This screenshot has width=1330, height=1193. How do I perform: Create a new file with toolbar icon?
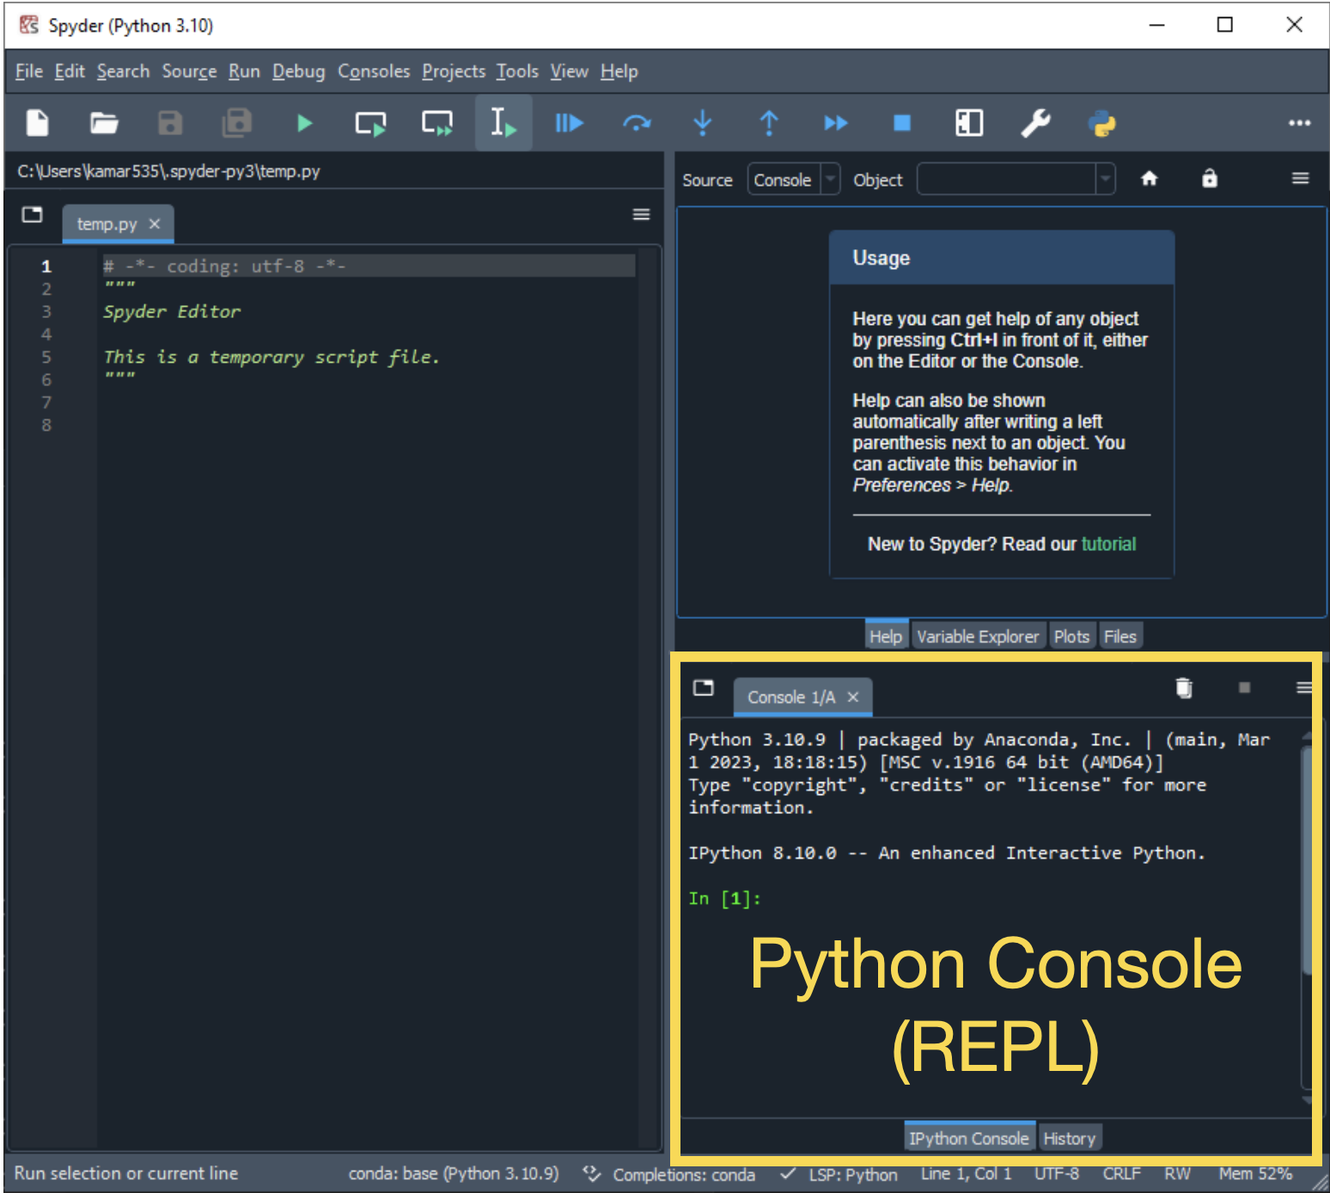(37, 123)
